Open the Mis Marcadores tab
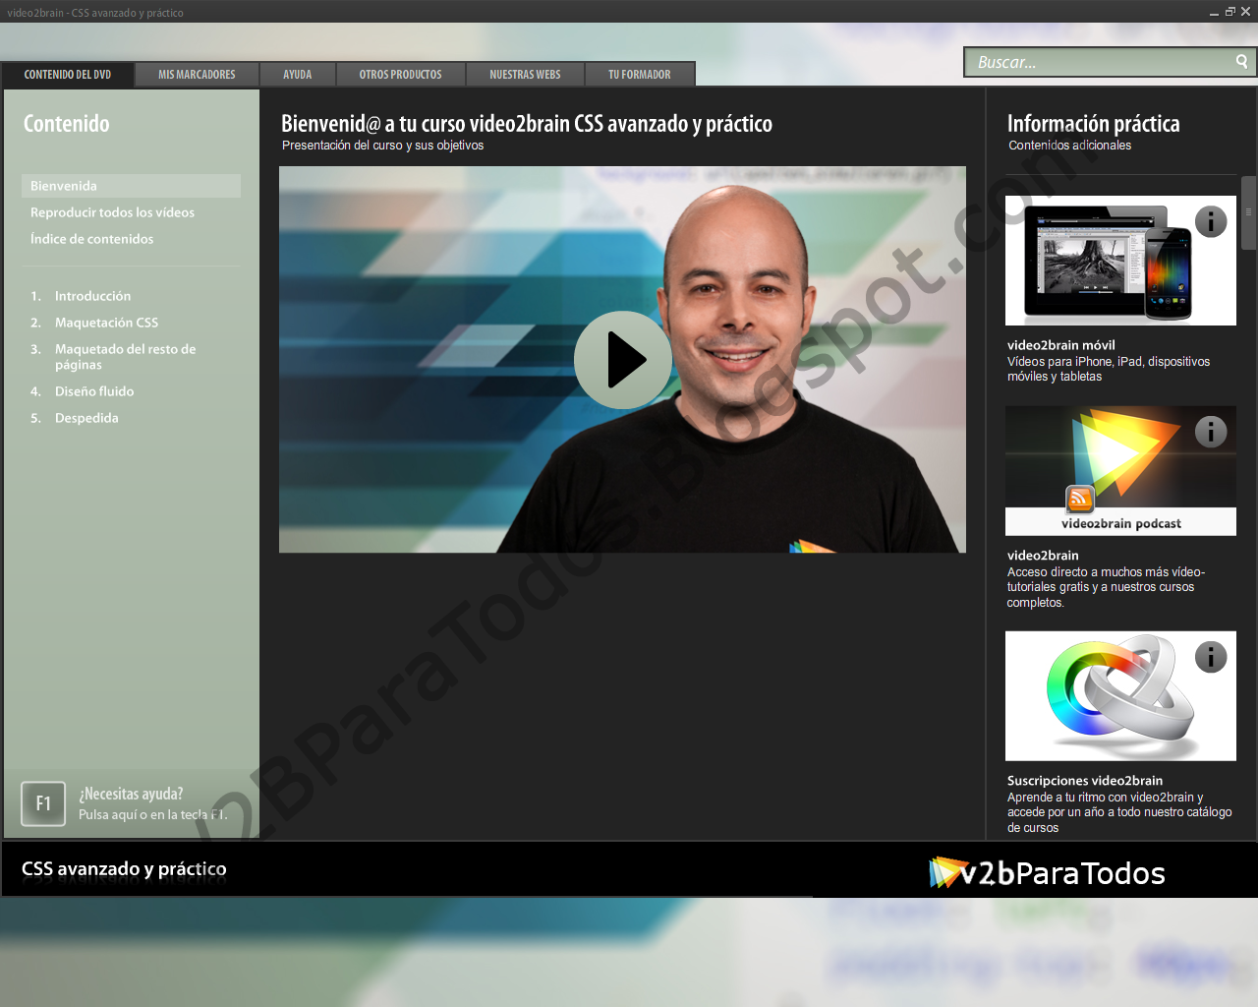The image size is (1258, 1007). click(197, 75)
